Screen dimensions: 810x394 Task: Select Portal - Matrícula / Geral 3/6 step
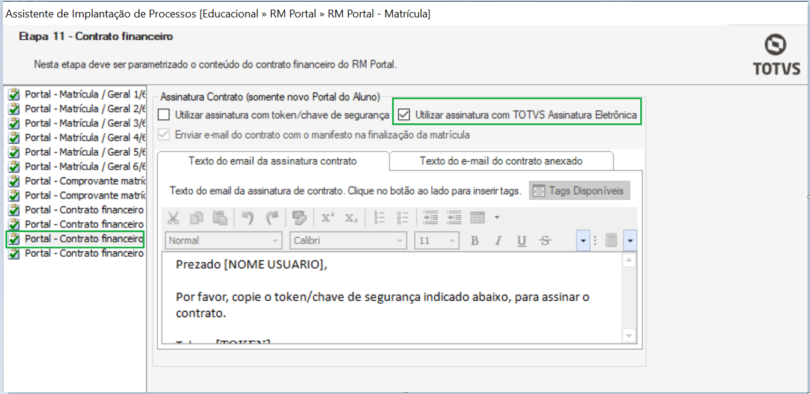point(76,123)
